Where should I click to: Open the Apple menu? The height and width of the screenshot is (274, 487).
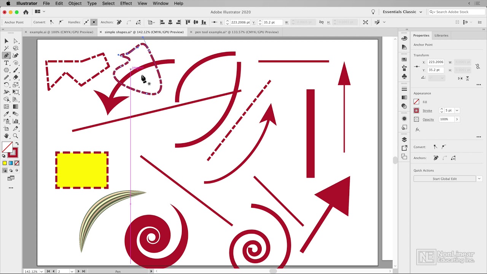coord(8,3)
